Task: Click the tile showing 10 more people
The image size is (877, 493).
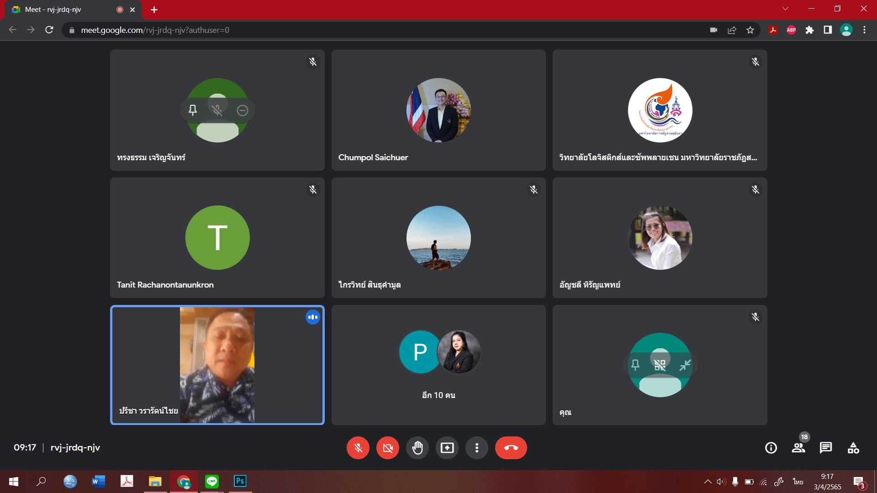Action: (438, 365)
